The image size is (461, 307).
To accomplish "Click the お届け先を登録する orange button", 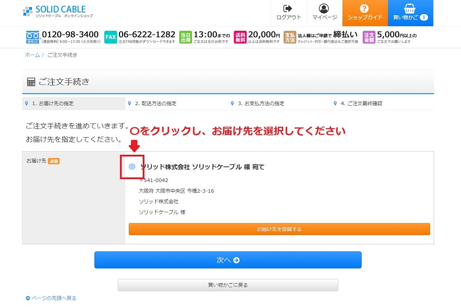I will tap(279, 229).
